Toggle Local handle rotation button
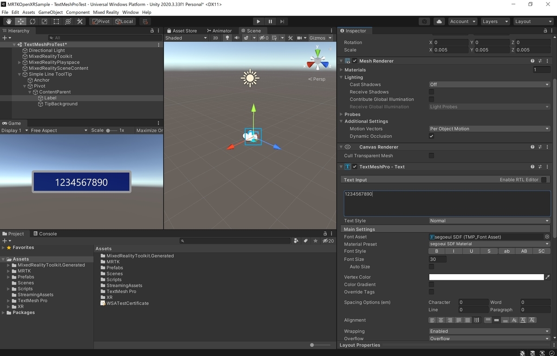557x356 pixels. (124, 21)
